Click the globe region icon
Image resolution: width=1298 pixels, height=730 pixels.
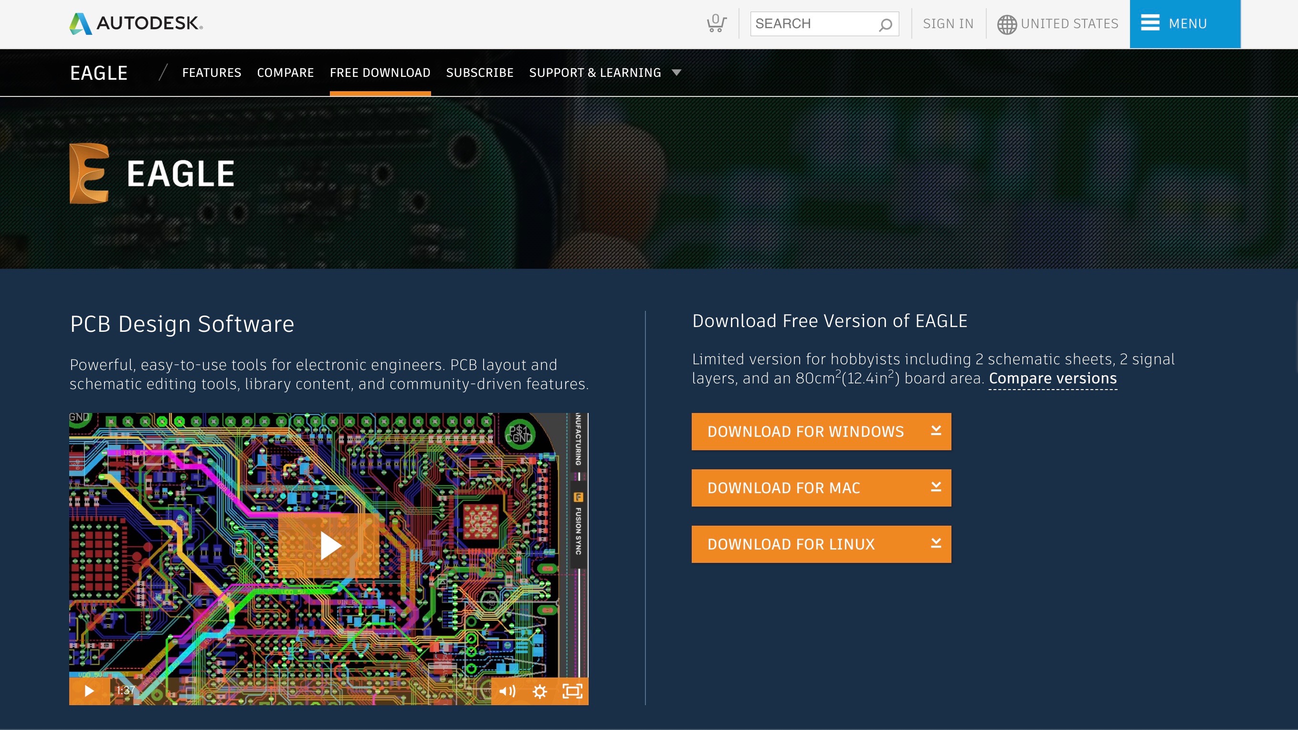click(1006, 24)
